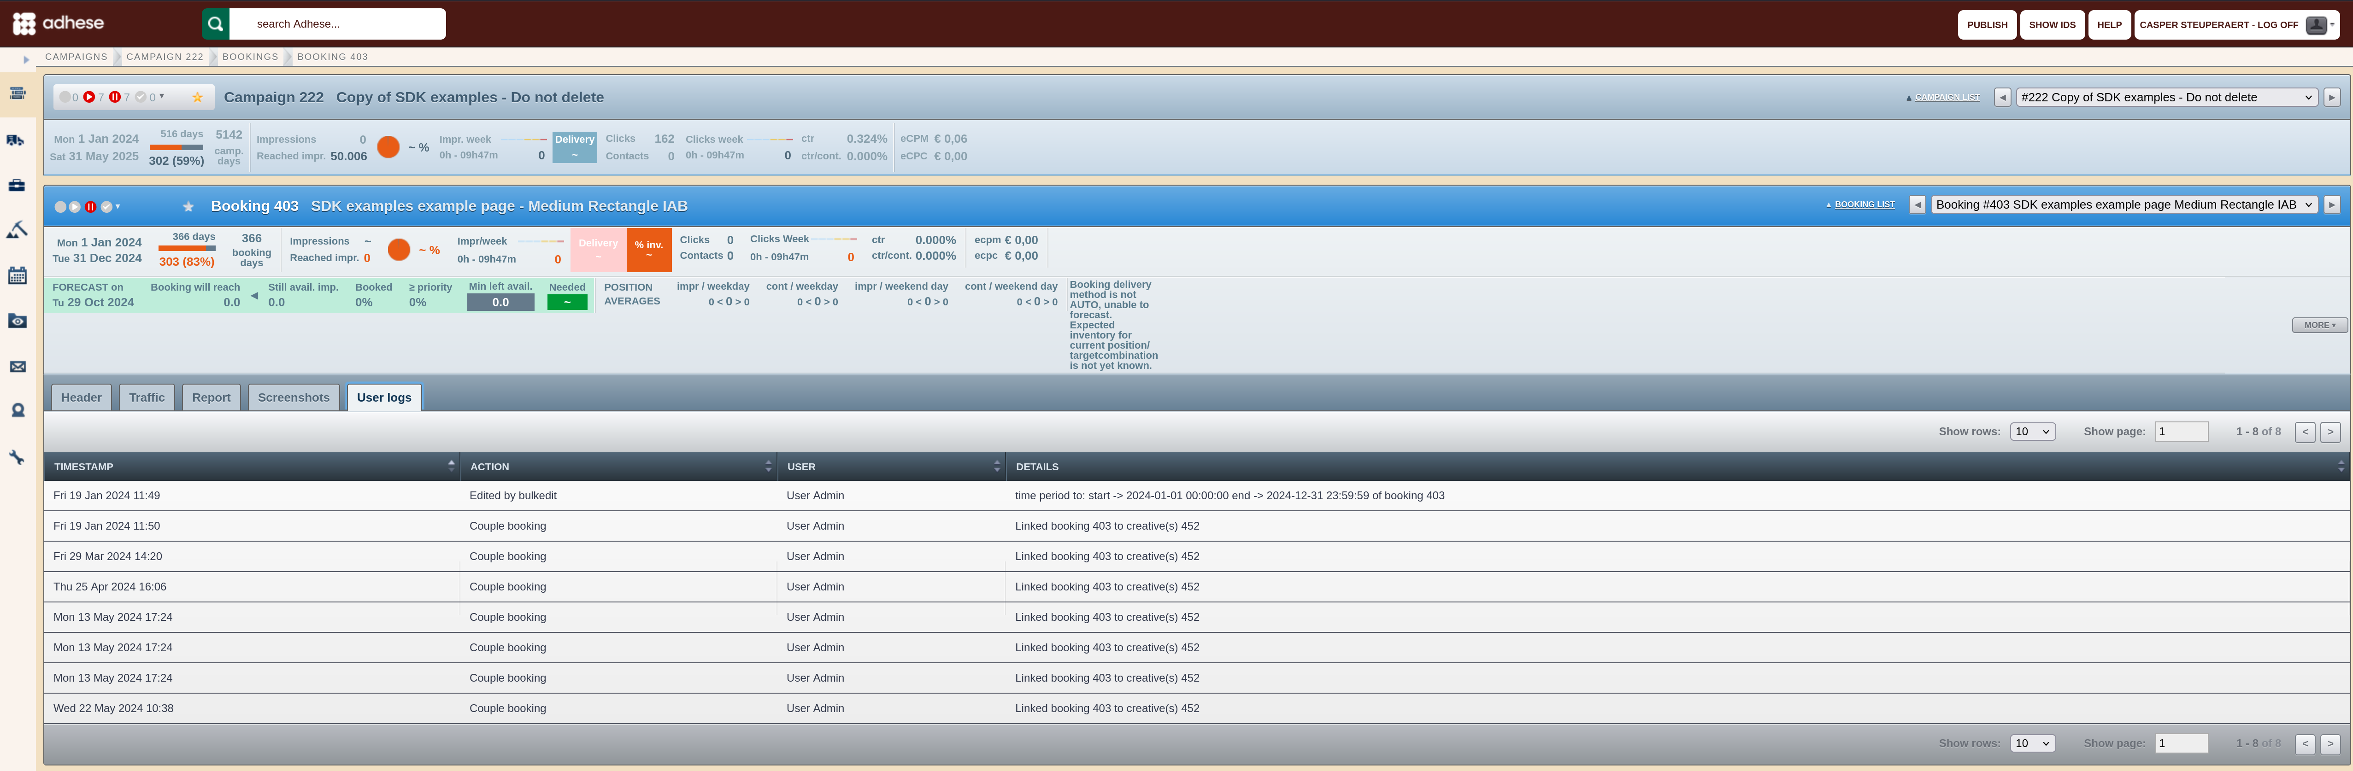
Task: Open the wrench settings sidebar icon
Action: pos(18,457)
